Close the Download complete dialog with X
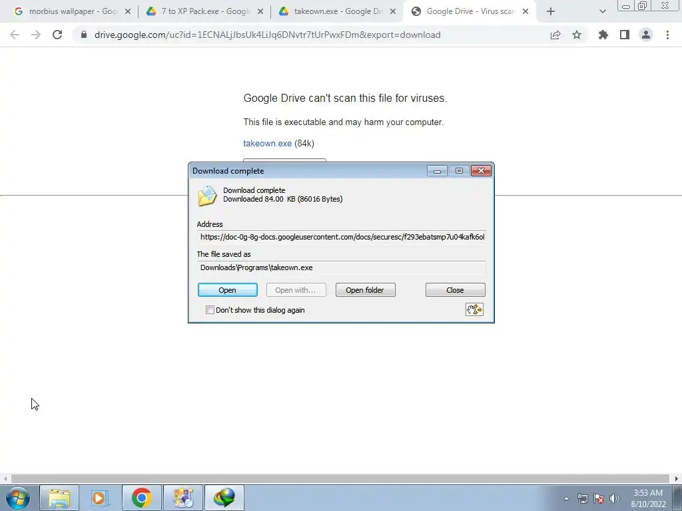This screenshot has width=682, height=511. (x=481, y=171)
